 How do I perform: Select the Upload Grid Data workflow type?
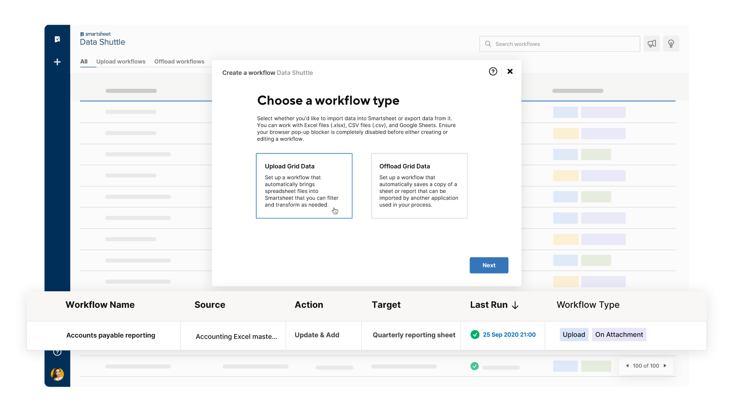(x=304, y=185)
